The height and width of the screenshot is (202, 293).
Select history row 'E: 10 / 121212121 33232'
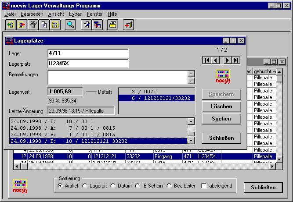98,141
